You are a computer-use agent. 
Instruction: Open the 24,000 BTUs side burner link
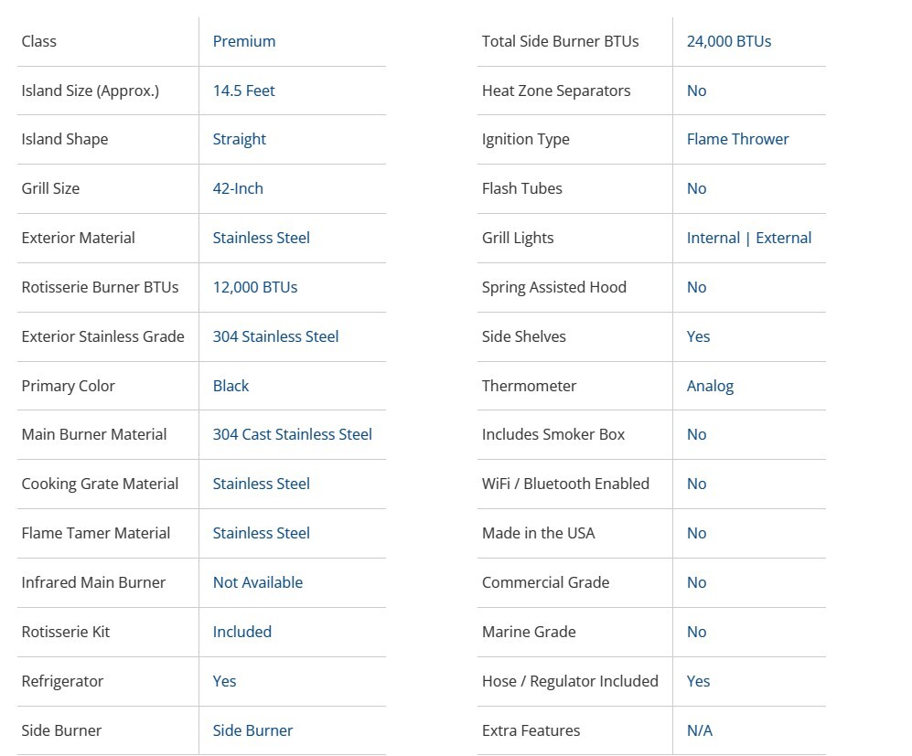pos(728,41)
